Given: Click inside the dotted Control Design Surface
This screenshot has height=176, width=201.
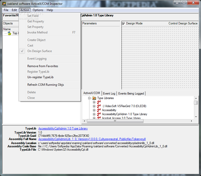Looking at the screenshot, I should (x=160, y=58).
